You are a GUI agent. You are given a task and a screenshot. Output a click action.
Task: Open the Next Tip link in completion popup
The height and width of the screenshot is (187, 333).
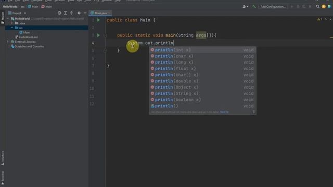click(x=224, y=112)
